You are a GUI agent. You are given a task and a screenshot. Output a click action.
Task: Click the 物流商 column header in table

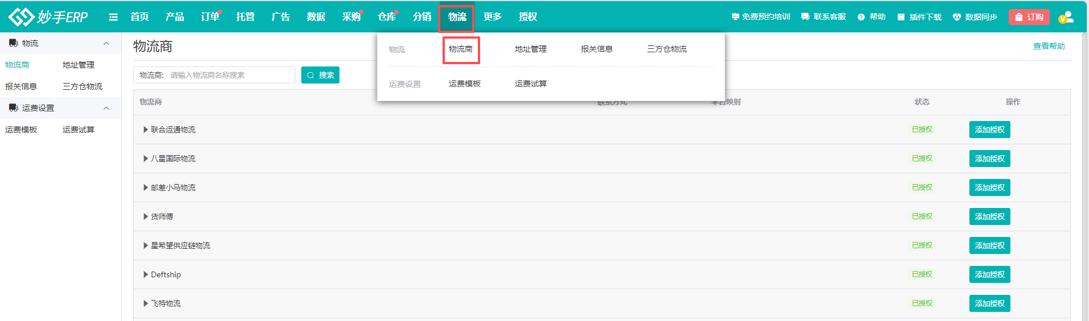pos(151,102)
